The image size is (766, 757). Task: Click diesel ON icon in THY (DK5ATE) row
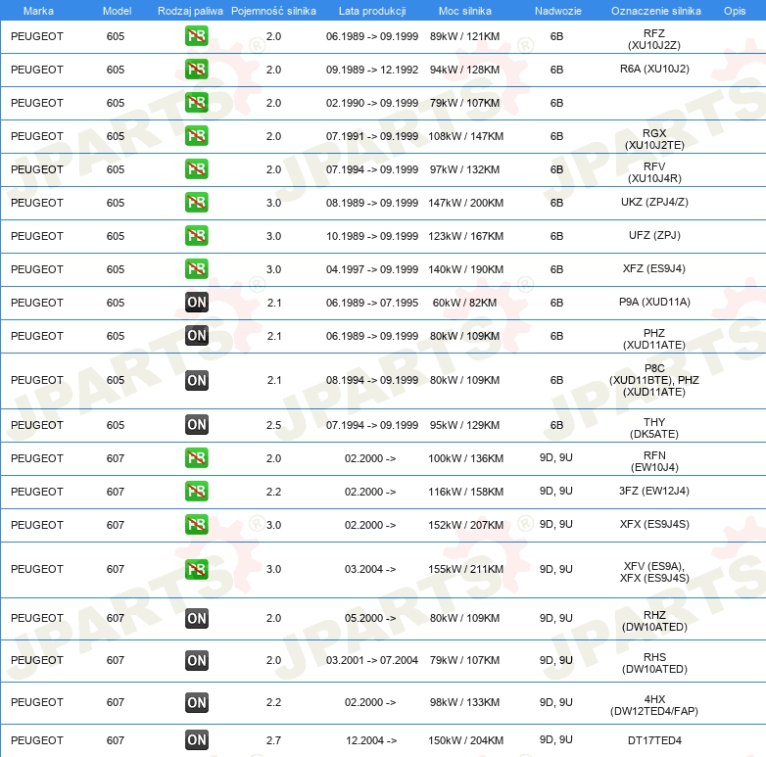click(x=197, y=424)
